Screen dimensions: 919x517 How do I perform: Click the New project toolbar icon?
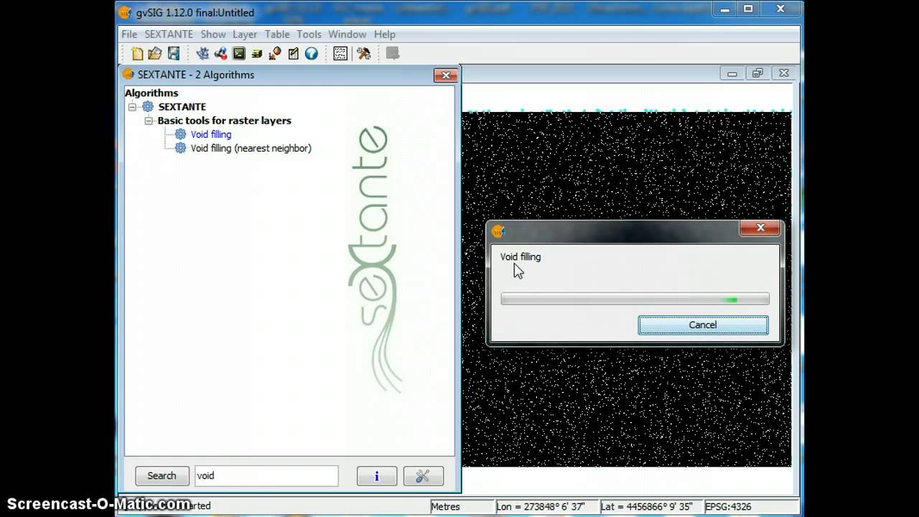[137, 54]
